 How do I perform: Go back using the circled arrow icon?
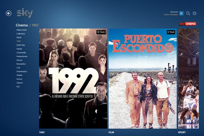(9, 13)
